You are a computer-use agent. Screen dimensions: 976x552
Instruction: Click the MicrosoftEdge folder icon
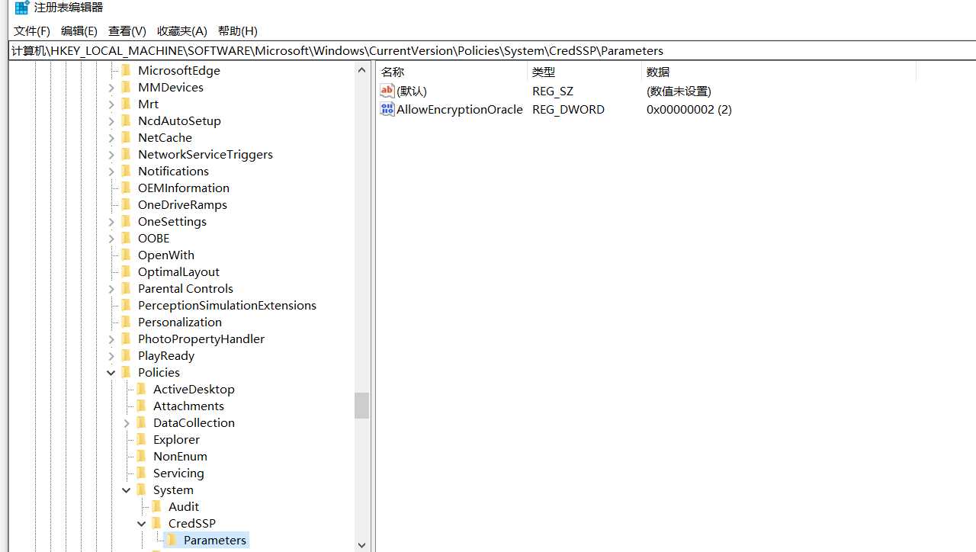coord(127,70)
